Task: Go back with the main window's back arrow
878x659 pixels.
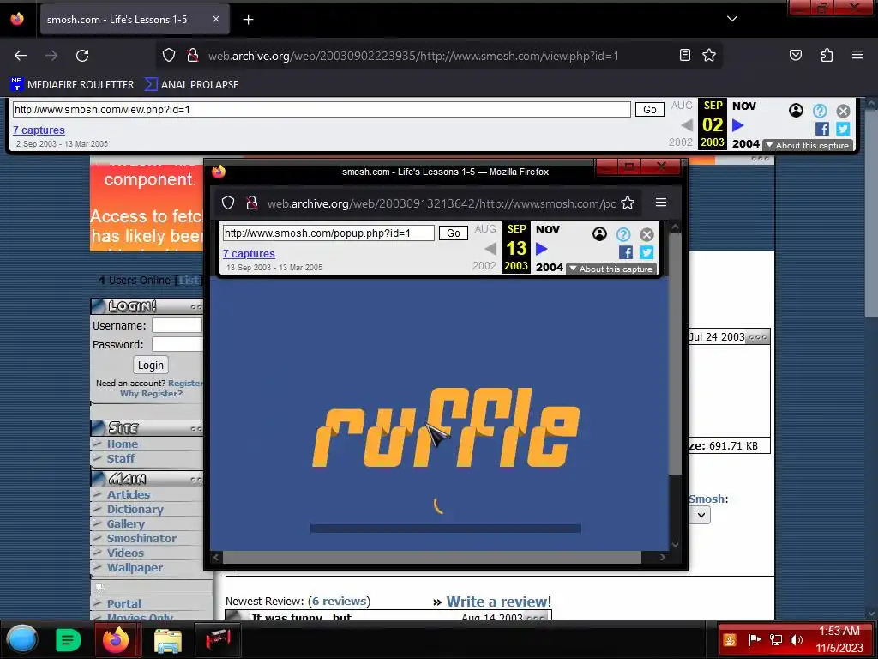Action: tap(21, 56)
